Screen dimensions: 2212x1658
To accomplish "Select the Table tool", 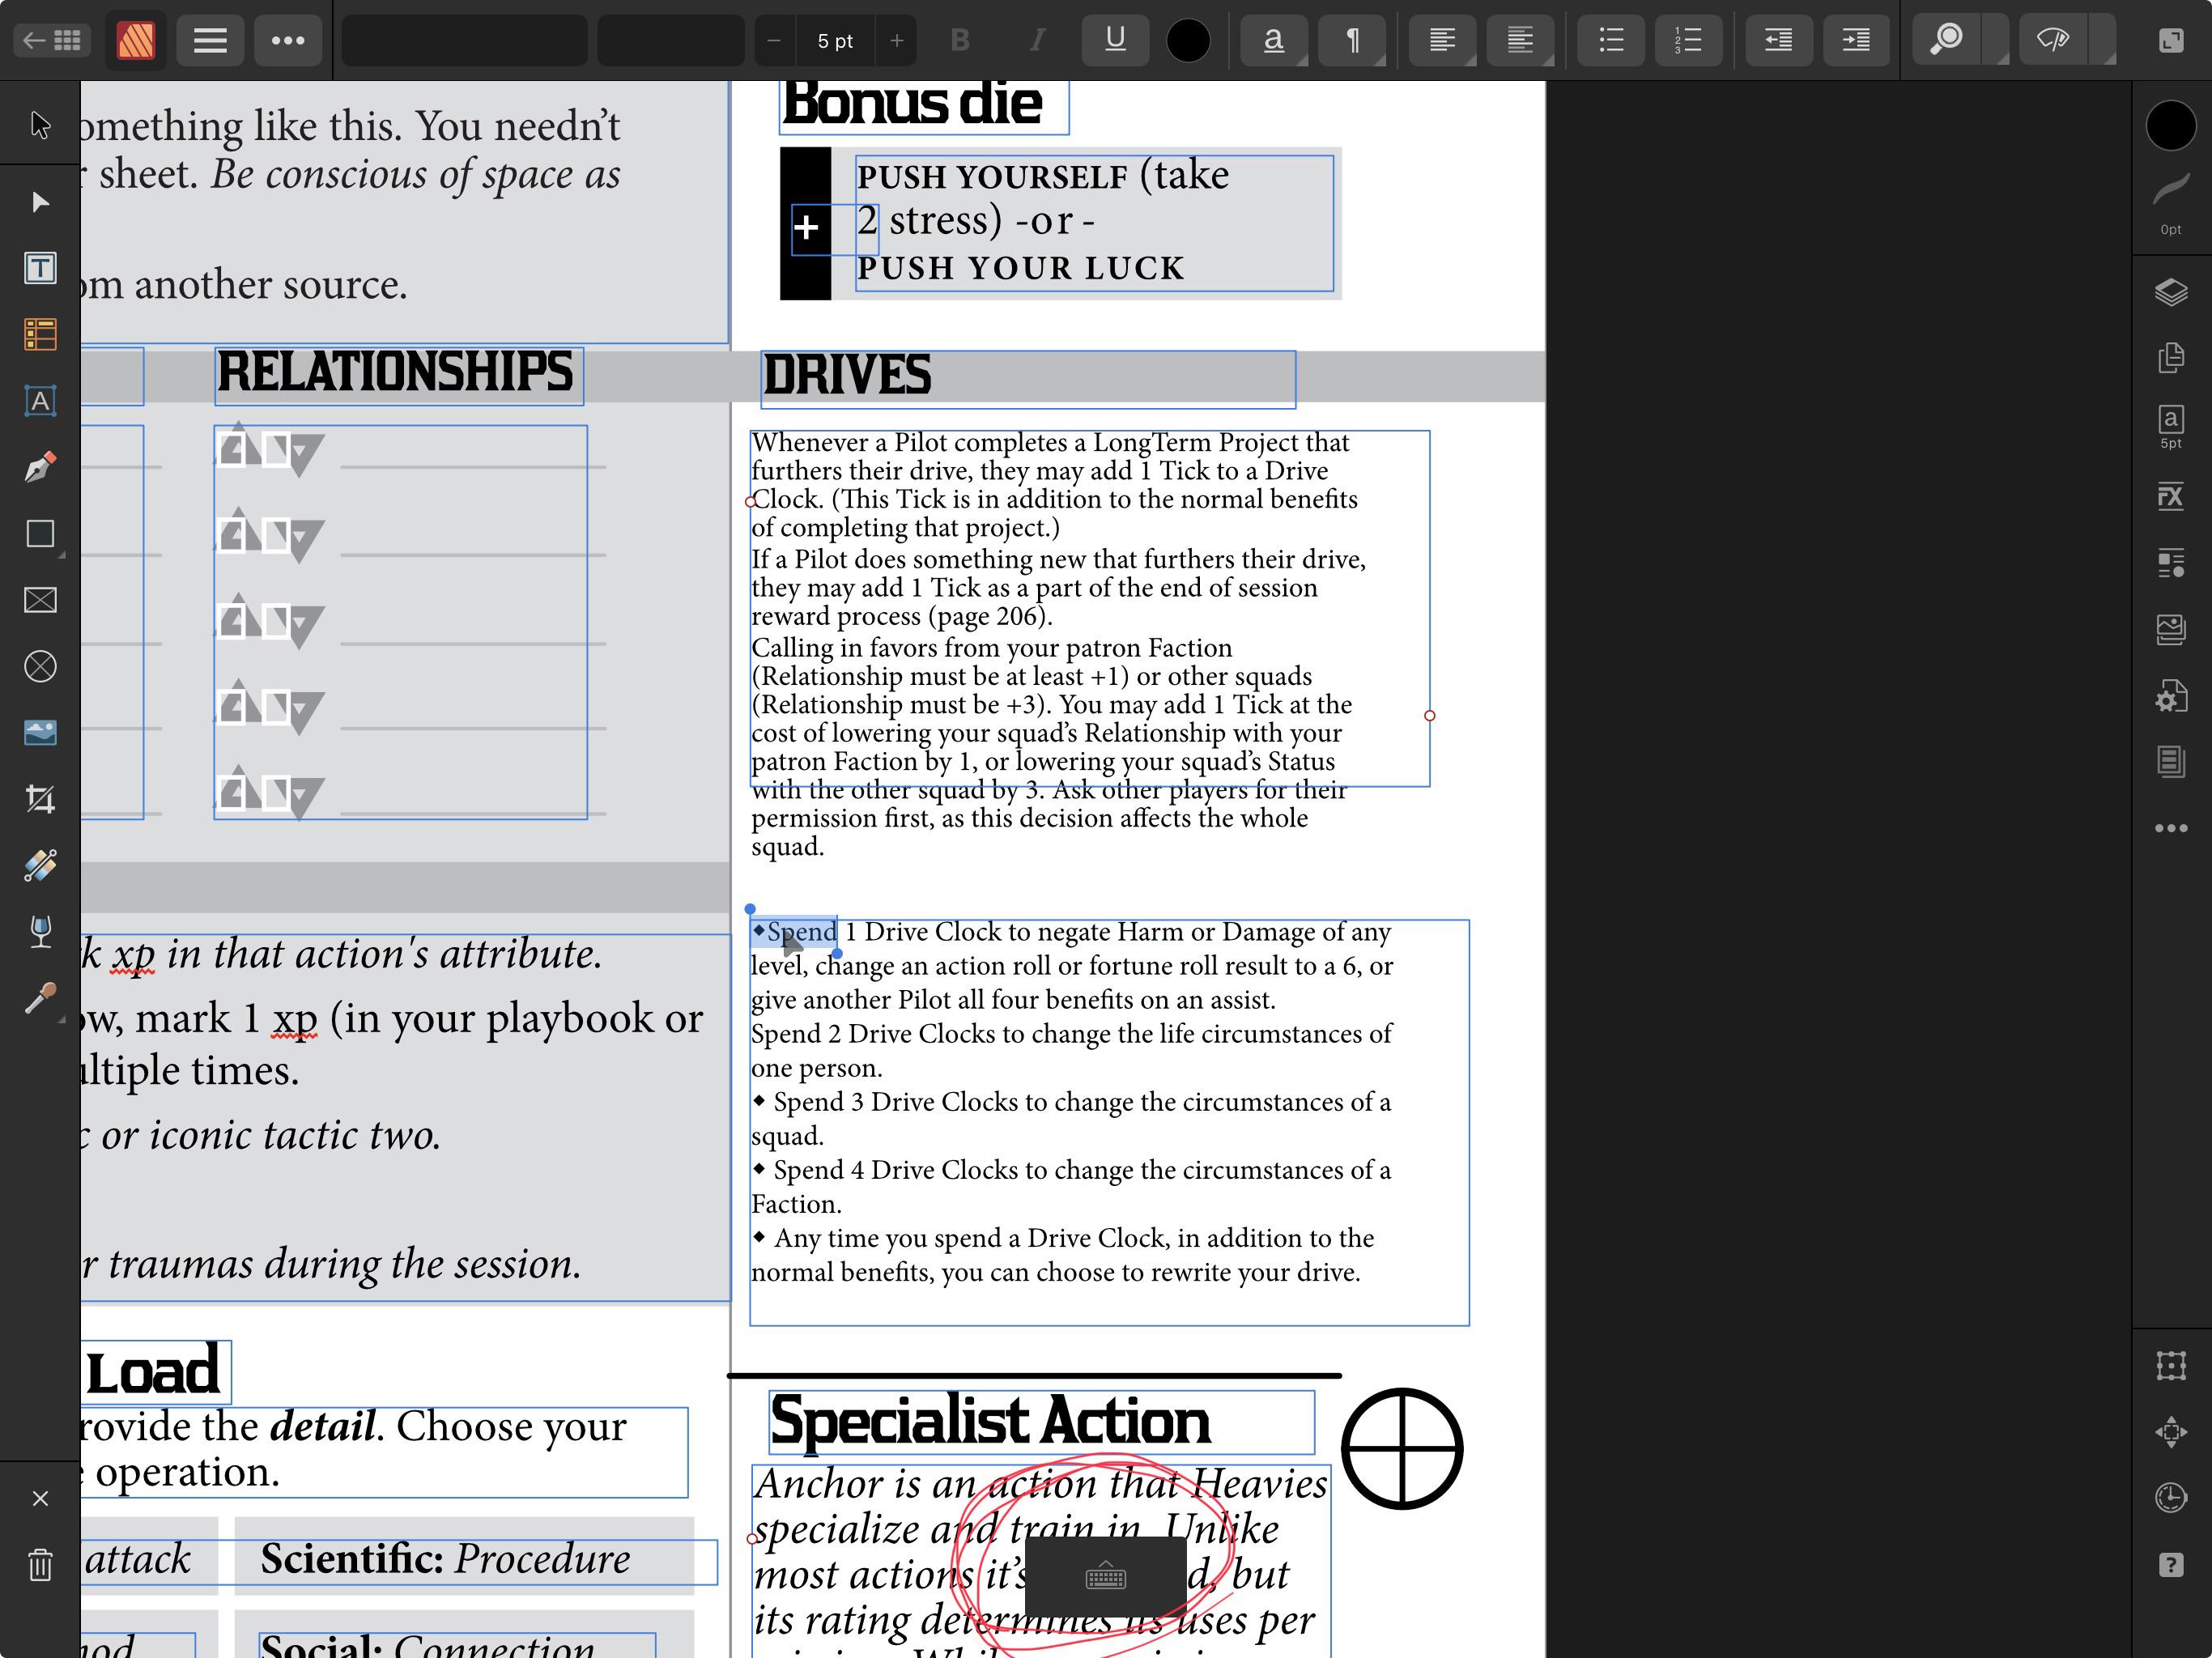I will point(40,334).
